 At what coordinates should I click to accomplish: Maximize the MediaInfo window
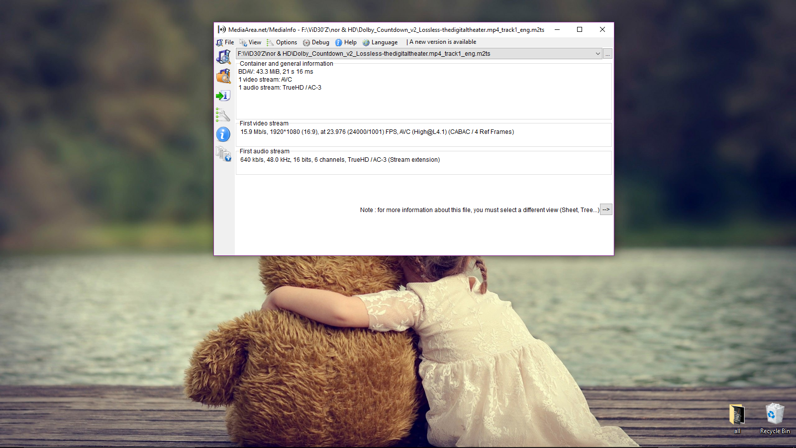pyautogui.click(x=580, y=29)
